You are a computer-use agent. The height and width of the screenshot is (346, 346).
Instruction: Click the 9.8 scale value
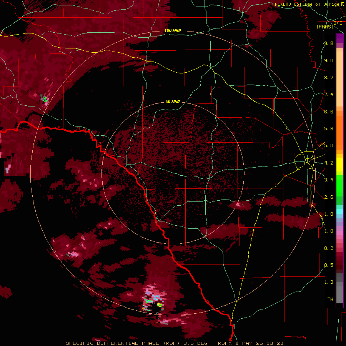pyautogui.click(x=329, y=43)
